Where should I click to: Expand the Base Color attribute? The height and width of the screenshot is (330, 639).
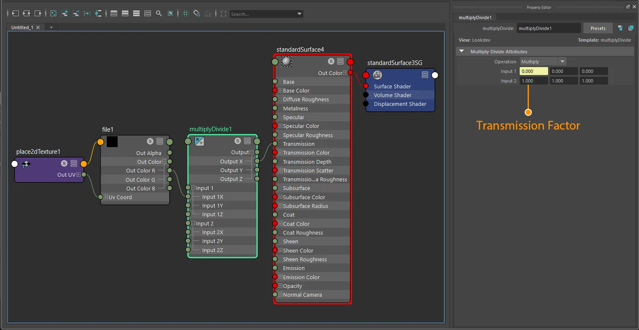[x=280, y=90]
